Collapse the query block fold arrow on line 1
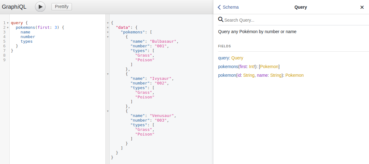Viewport: 369px width, 164px height. [8, 23]
